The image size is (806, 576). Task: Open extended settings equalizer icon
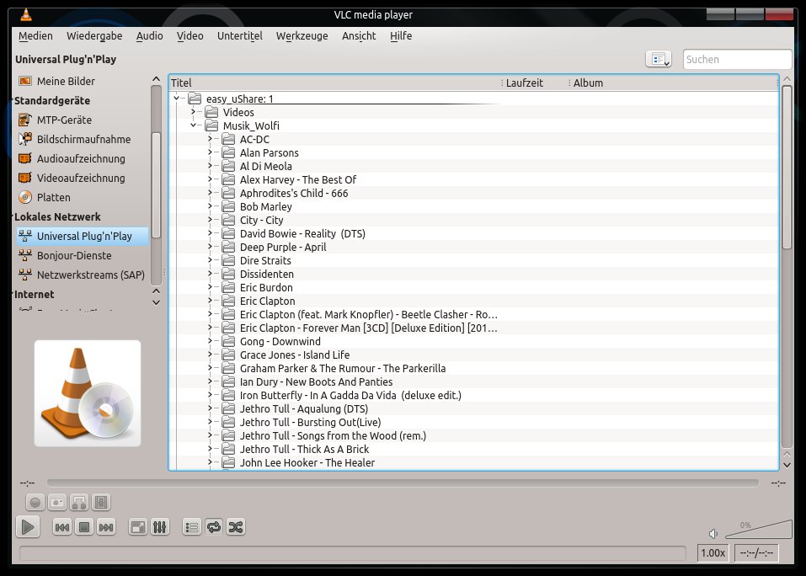(x=160, y=527)
